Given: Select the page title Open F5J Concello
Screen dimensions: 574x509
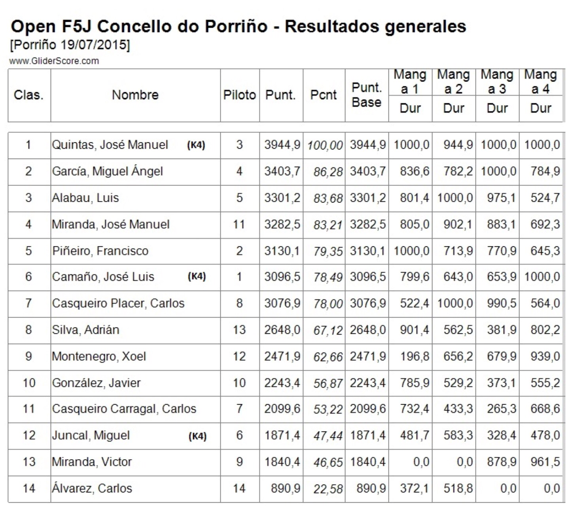Looking at the screenshot, I should 238,26.
